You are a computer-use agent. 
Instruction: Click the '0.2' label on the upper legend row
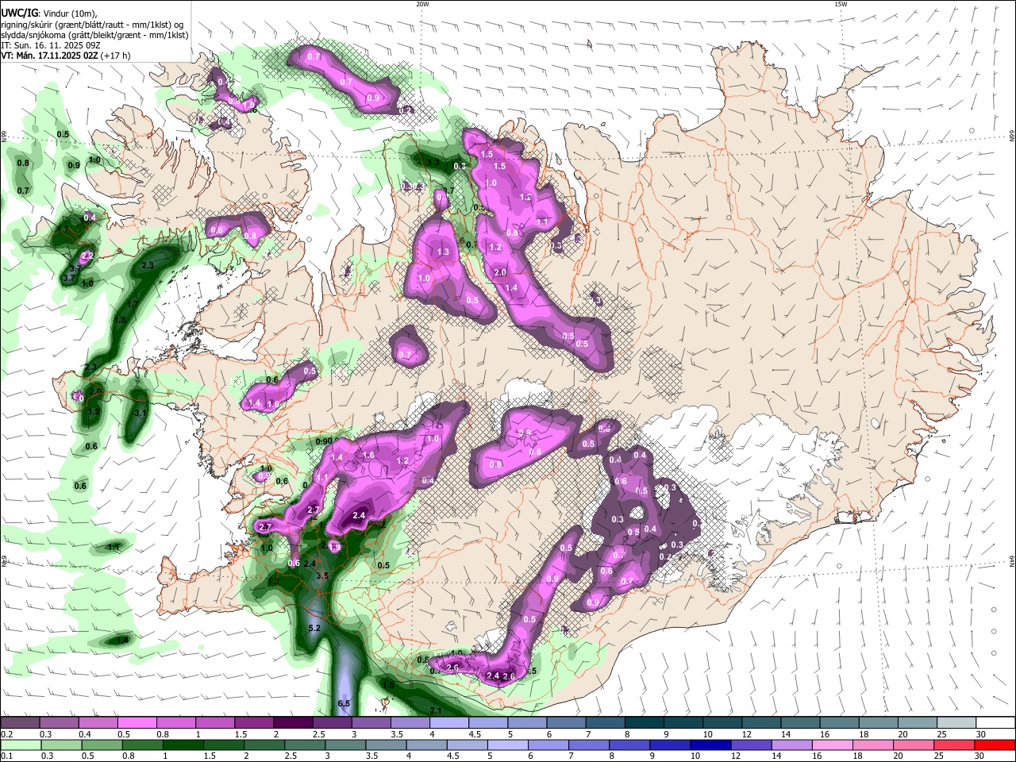tap(6, 734)
